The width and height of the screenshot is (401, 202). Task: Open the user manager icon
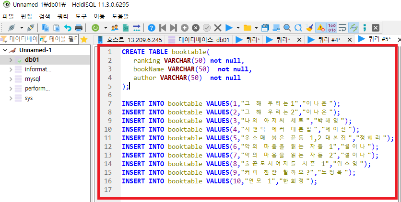[x=115, y=28]
